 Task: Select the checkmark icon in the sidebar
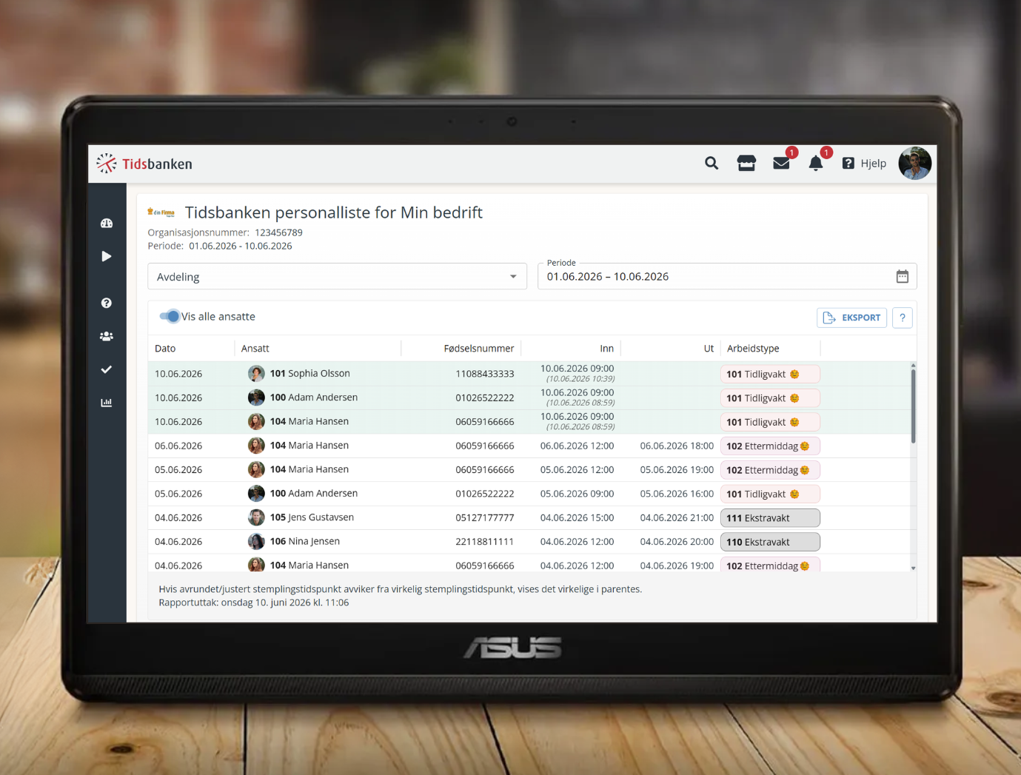coord(107,369)
